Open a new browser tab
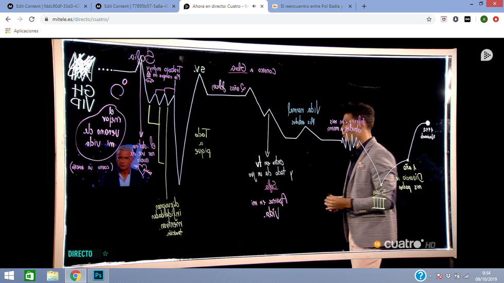Image resolution: width=504 pixels, height=283 pixels. 364,6
